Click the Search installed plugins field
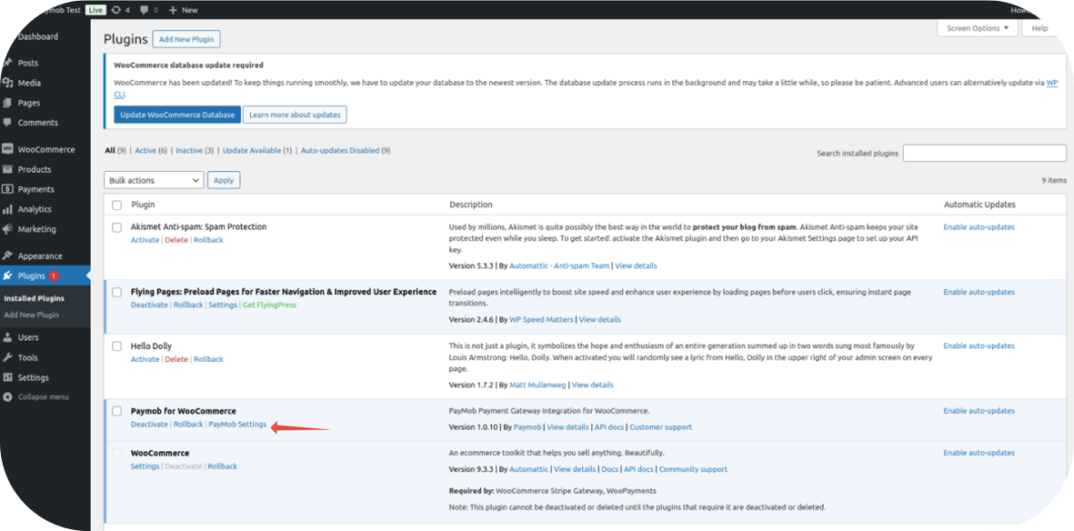The height and width of the screenshot is (531, 1074). 984,153
